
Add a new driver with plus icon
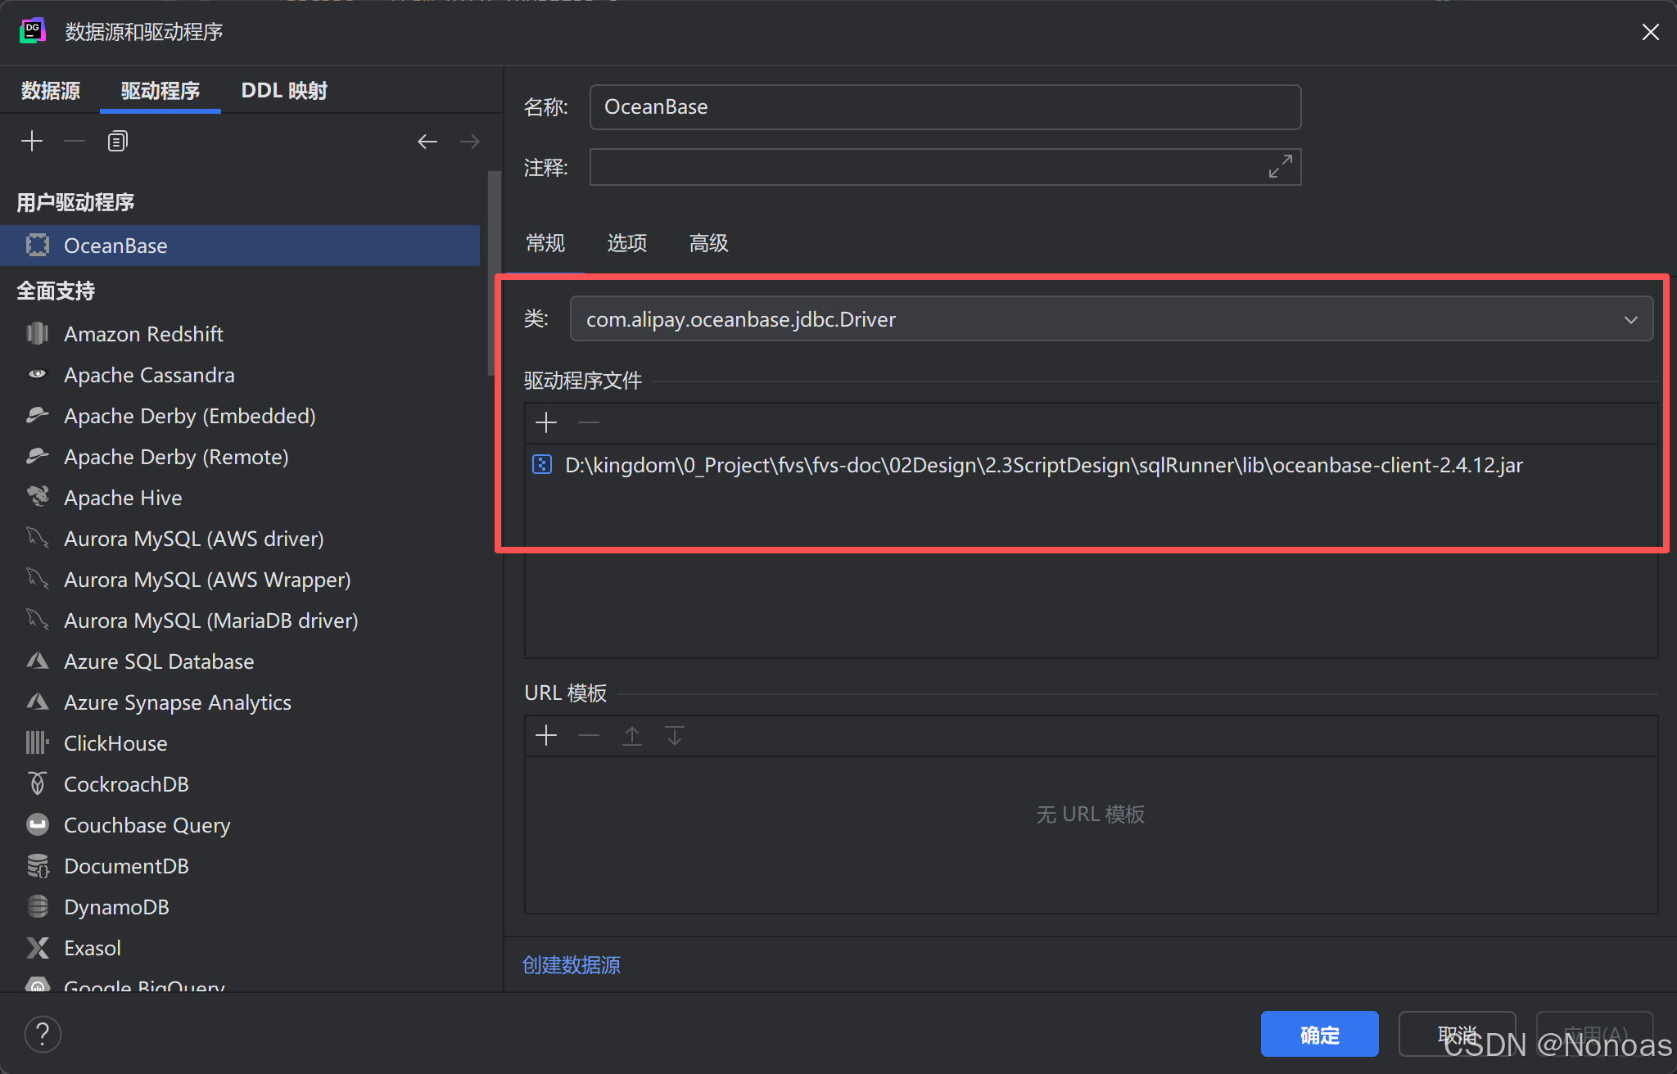point(32,141)
